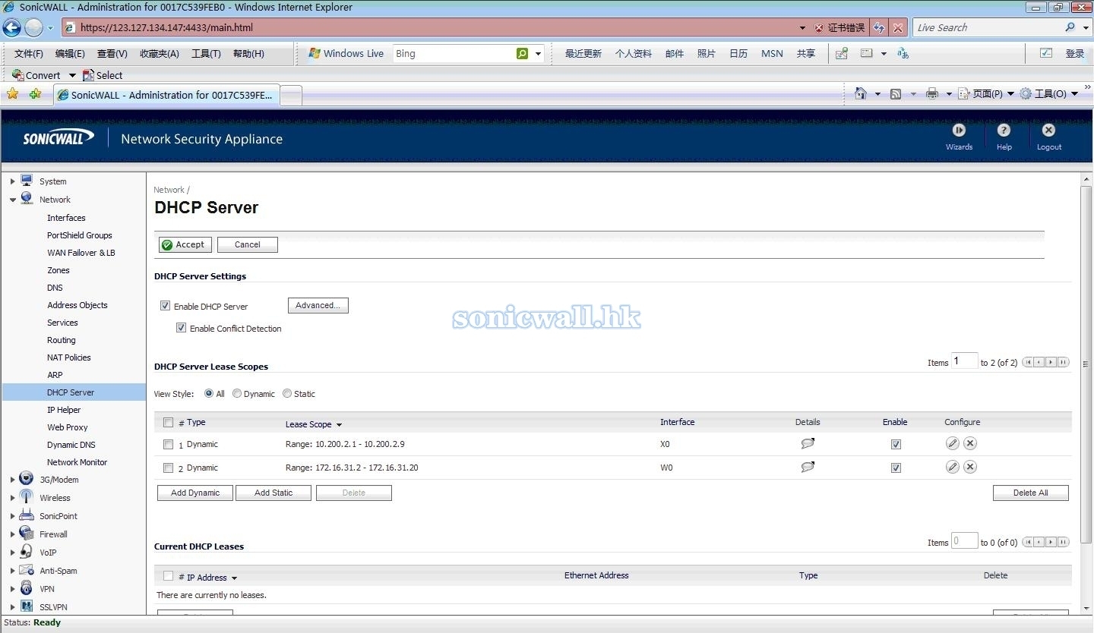Toggle Enable checkbox for X0 lease scope
The width and height of the screenshot is (1094, 633).
coord(896,445)
